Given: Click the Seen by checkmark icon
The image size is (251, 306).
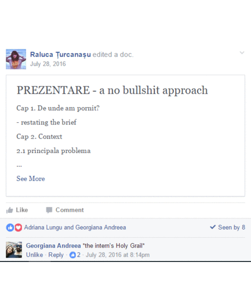Looking at the screenshot, I should click(x=213, y=227).
